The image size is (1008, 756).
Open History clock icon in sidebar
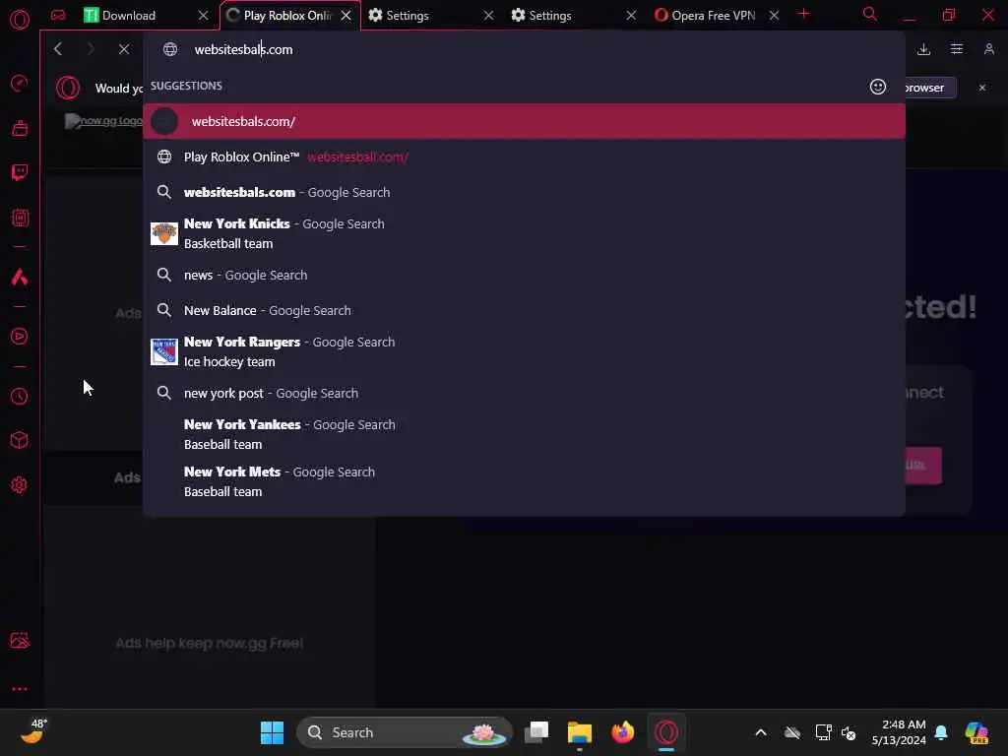20,396
